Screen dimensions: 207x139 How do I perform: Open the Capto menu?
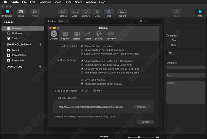pyautogui.click(x=14, y=2)
